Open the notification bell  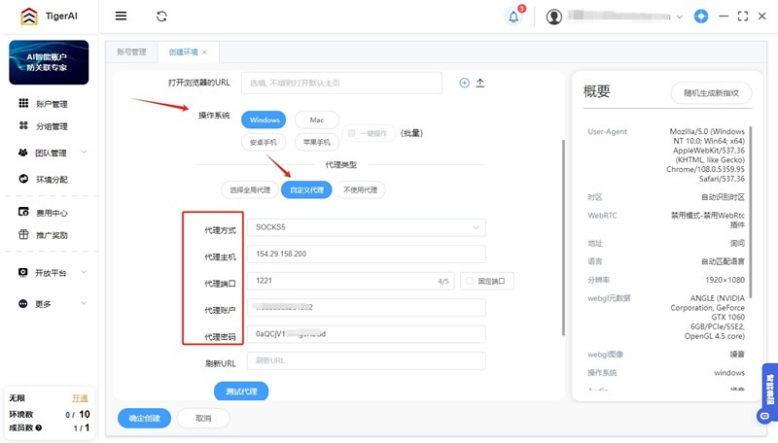[513, 17]
